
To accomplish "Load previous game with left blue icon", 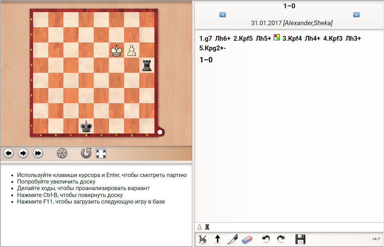I will pyautogui.click(x=223, y=15).
